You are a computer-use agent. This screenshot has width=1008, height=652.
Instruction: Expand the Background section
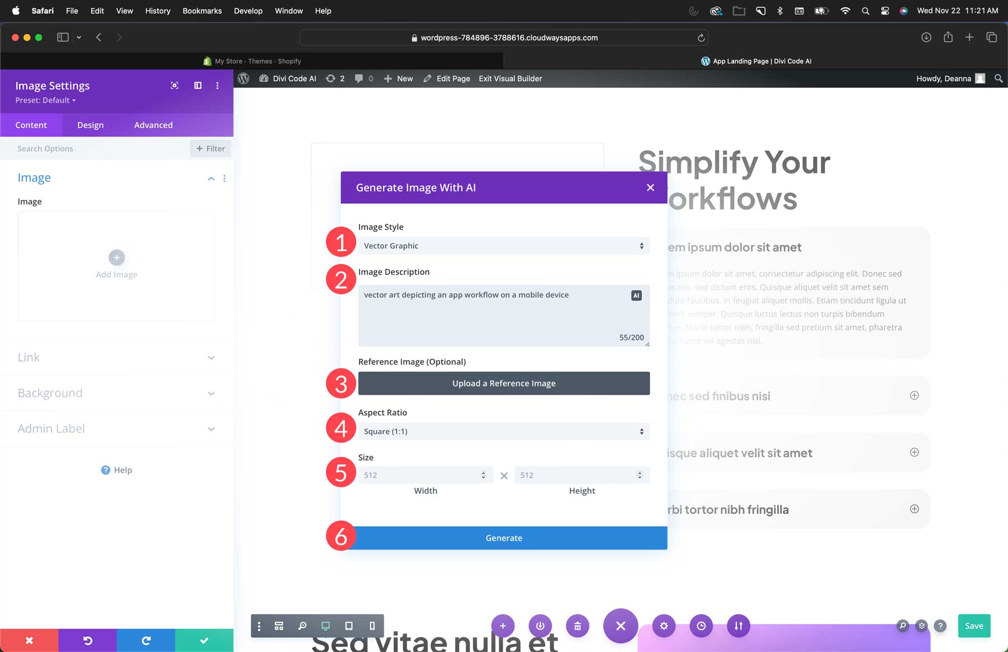click(x=116, y=393)
